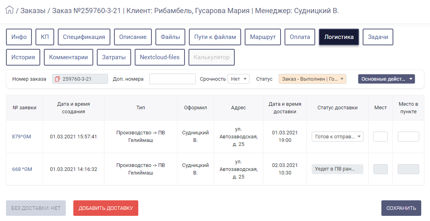Image resolution: width=430 pixels, height=221 pixels.
Task: Click the Статус доставки column header
Action: tap(337, 108)
